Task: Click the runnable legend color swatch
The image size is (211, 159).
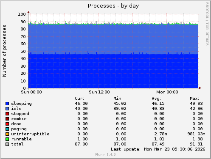Action: pos(7,139)
